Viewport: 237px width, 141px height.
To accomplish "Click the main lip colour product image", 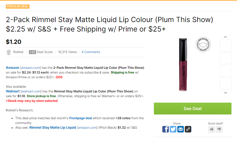I will tap(183, 65).
